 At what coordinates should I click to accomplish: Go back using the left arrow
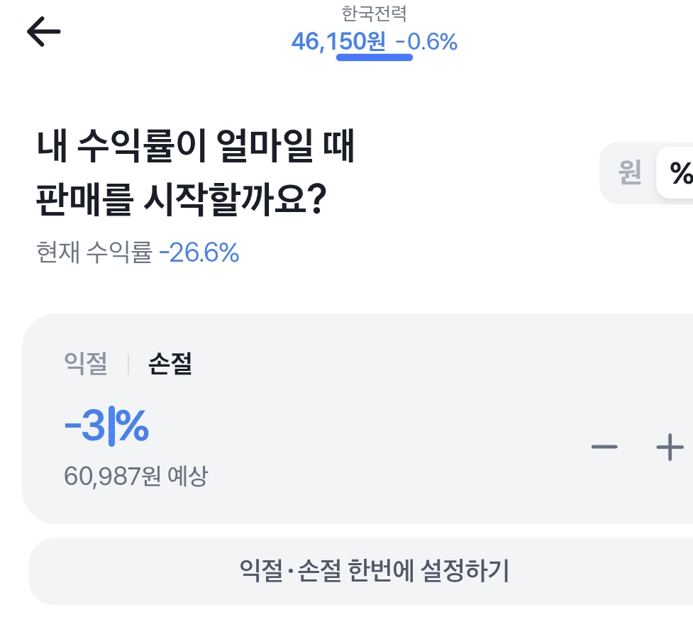43,32
